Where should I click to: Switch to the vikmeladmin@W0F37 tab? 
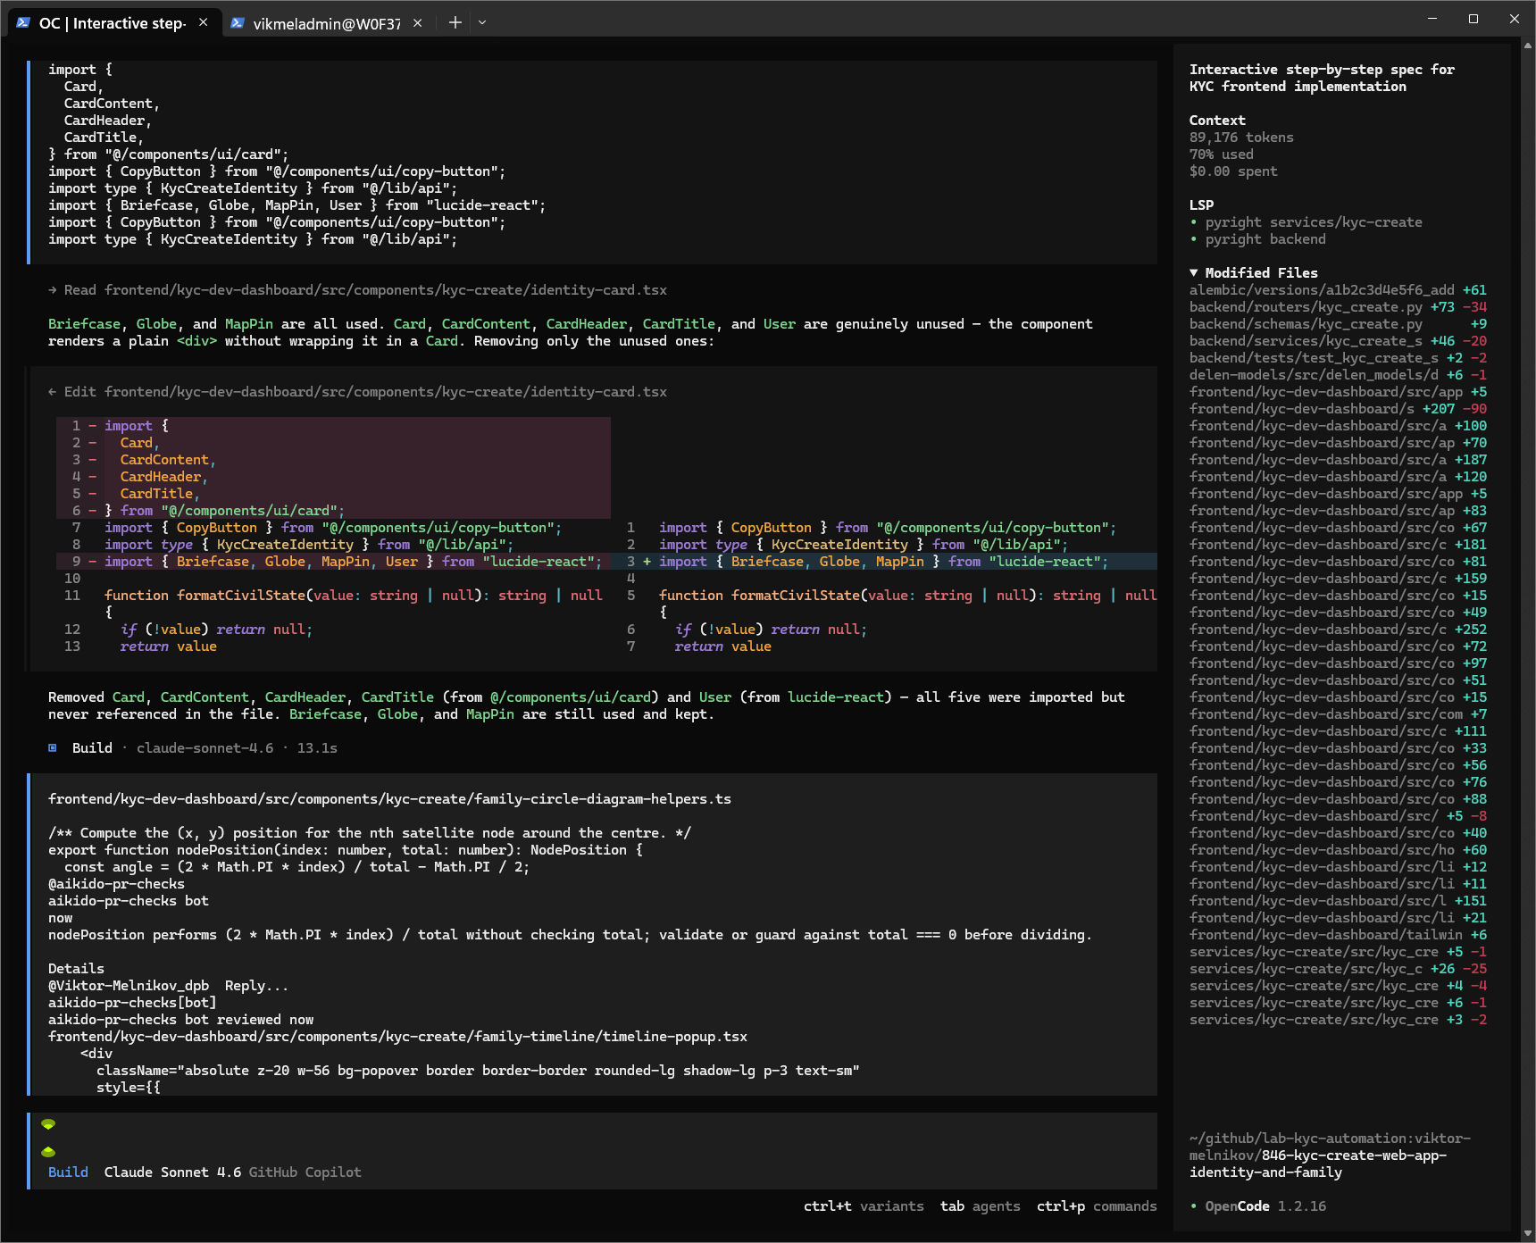326,23
